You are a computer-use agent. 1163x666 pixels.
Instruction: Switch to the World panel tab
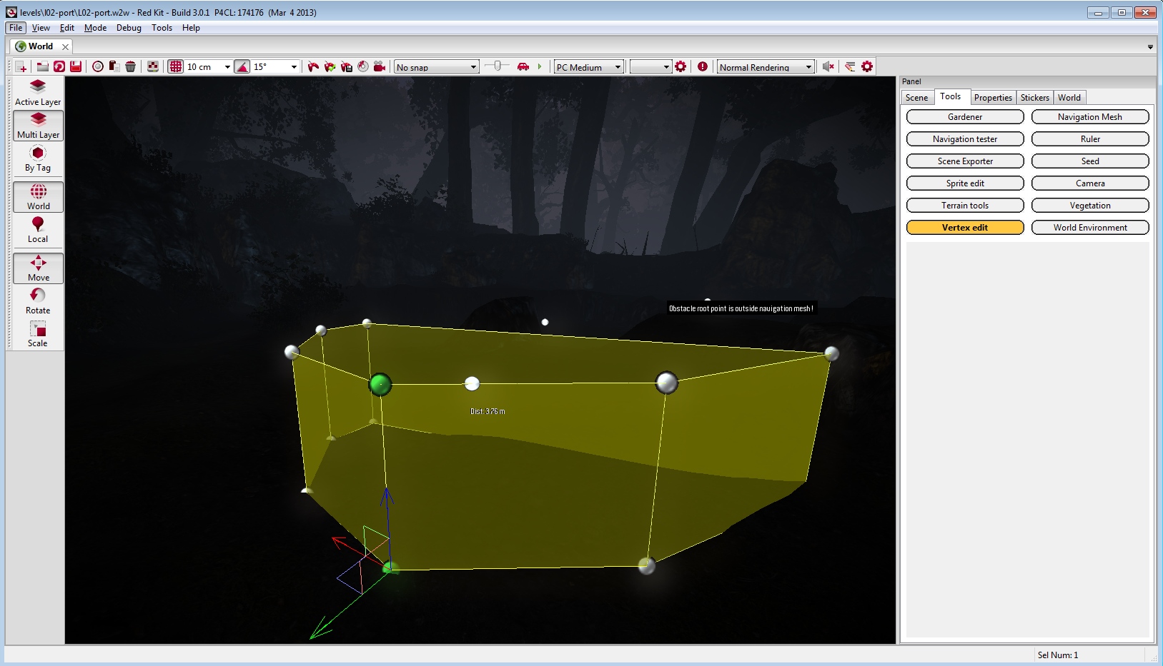1069,98
